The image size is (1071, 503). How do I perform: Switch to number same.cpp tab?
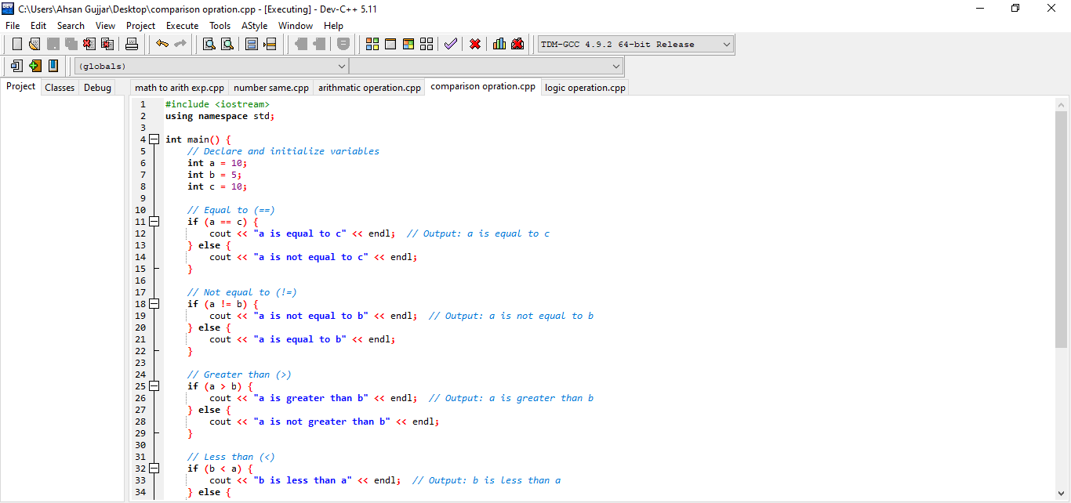point(271,88)
